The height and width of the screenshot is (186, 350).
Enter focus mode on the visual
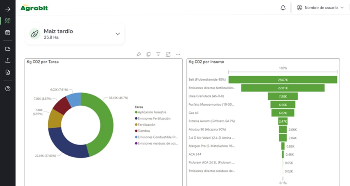[x=168, y=54]
